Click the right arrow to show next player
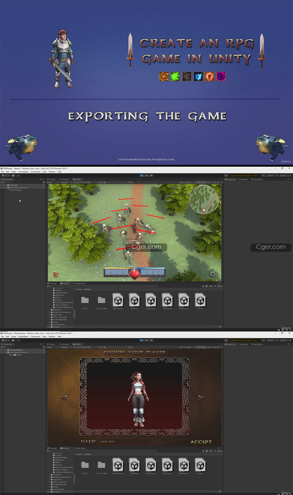Image resolution: width=293 pixels, height=495 pixels. coord(201,397)
